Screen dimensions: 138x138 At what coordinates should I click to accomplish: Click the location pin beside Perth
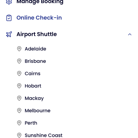click(19, 123)
